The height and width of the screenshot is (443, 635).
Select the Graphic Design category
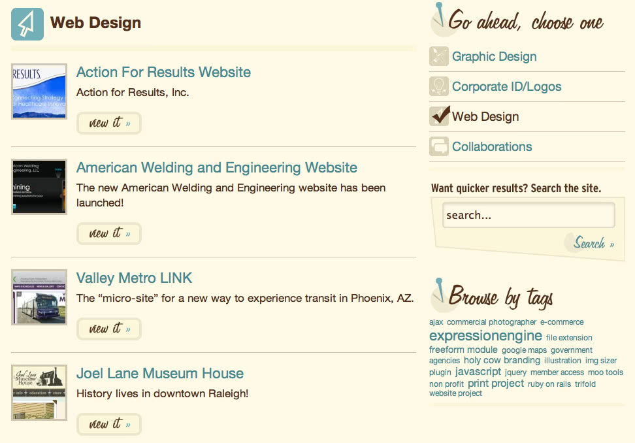coord(494,56)
